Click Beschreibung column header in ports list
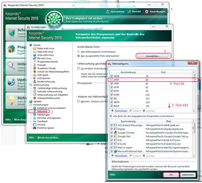Screen dimensions: 202x183 tap(128, 72)
